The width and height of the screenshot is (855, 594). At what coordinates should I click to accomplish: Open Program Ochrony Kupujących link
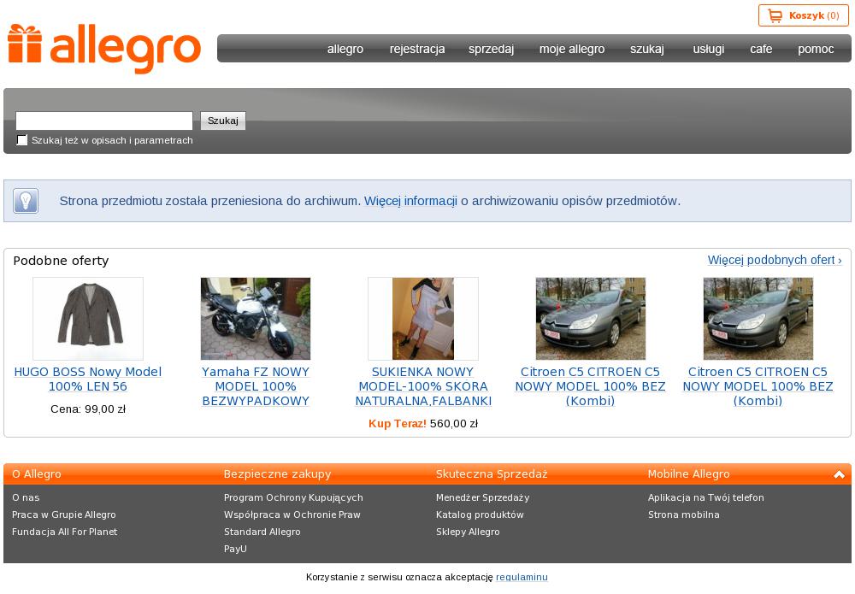293,497
